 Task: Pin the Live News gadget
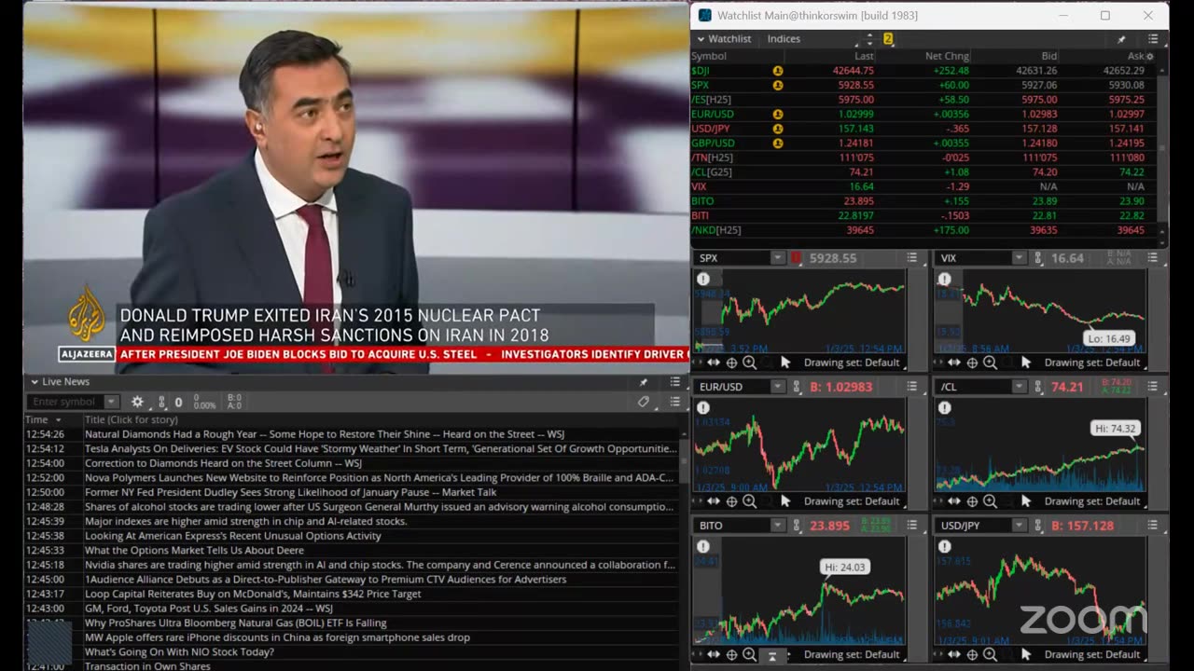pos(643,382)
